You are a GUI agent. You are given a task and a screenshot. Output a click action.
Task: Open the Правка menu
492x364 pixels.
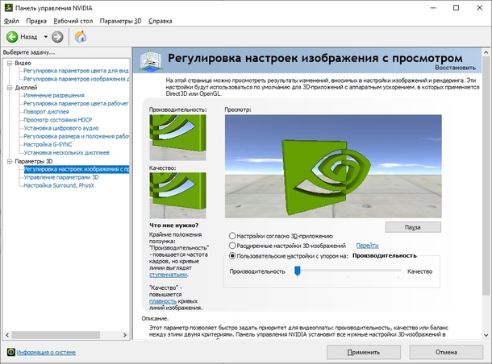pyautogui.click(x=36, y=21)
